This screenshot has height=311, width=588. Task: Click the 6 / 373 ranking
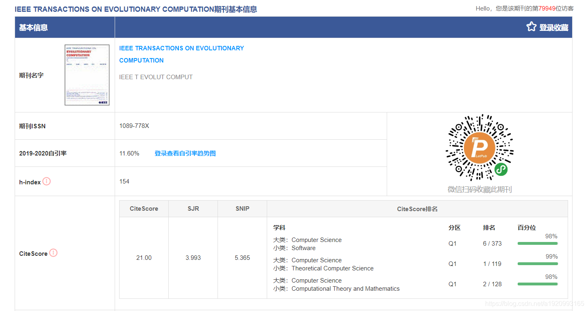pos(492,244)
